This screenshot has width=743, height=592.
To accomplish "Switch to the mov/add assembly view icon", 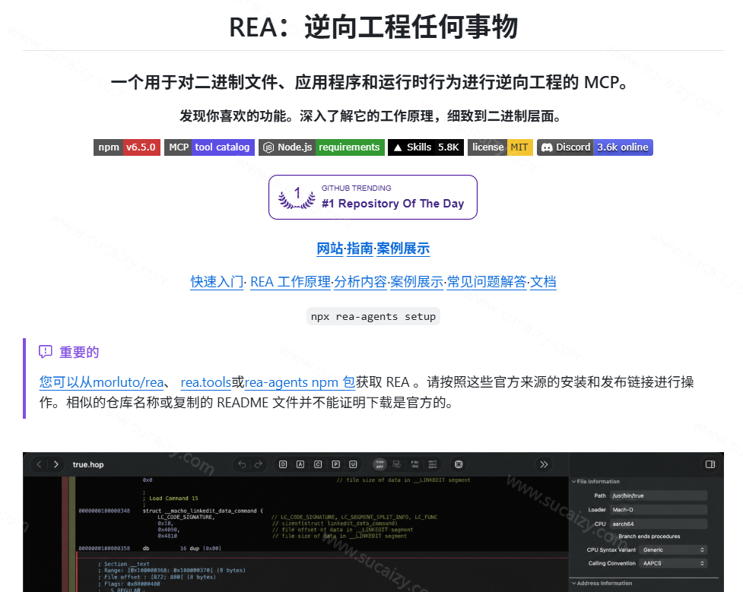I will click(x=379, y=464).
